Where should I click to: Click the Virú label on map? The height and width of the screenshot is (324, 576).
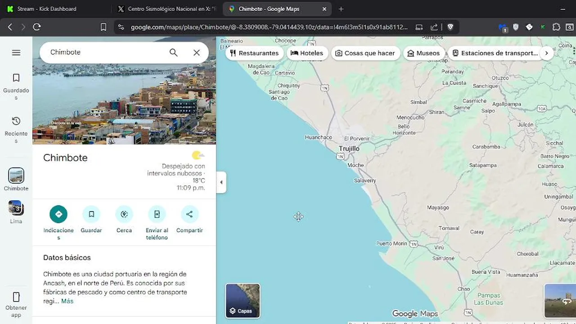pyautogui.click(x=439, y=247)
